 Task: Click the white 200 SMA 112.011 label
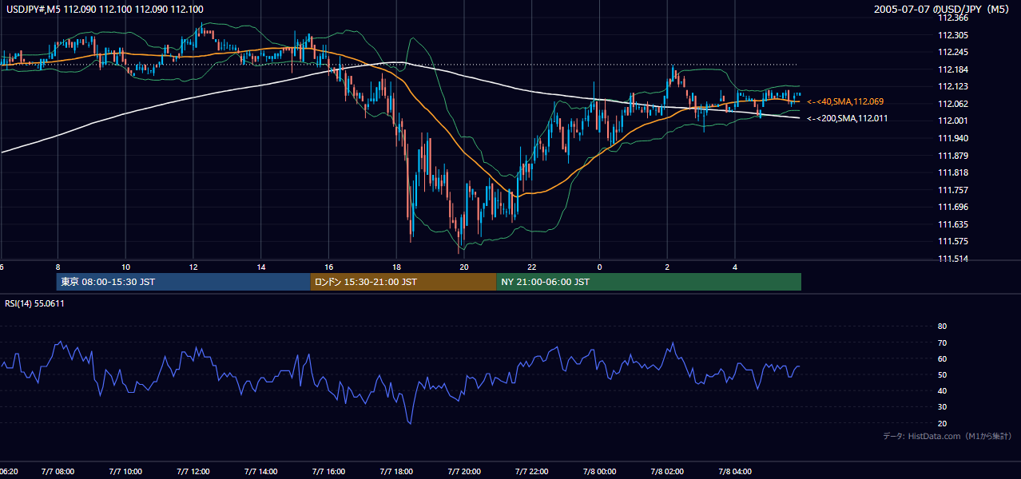coord(848,118)
